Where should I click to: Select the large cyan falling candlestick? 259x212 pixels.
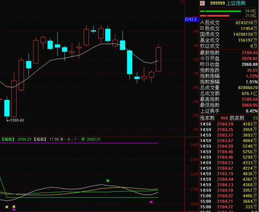pos(130,62)
